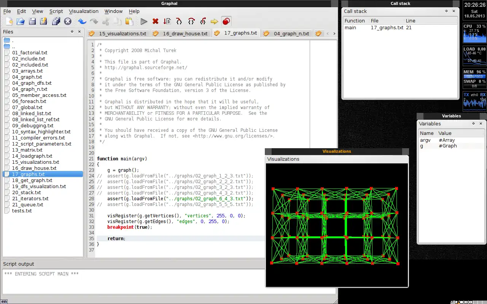Click the Open file folder icon
This screenshot has width=487, height=304.
coord(21,22)
